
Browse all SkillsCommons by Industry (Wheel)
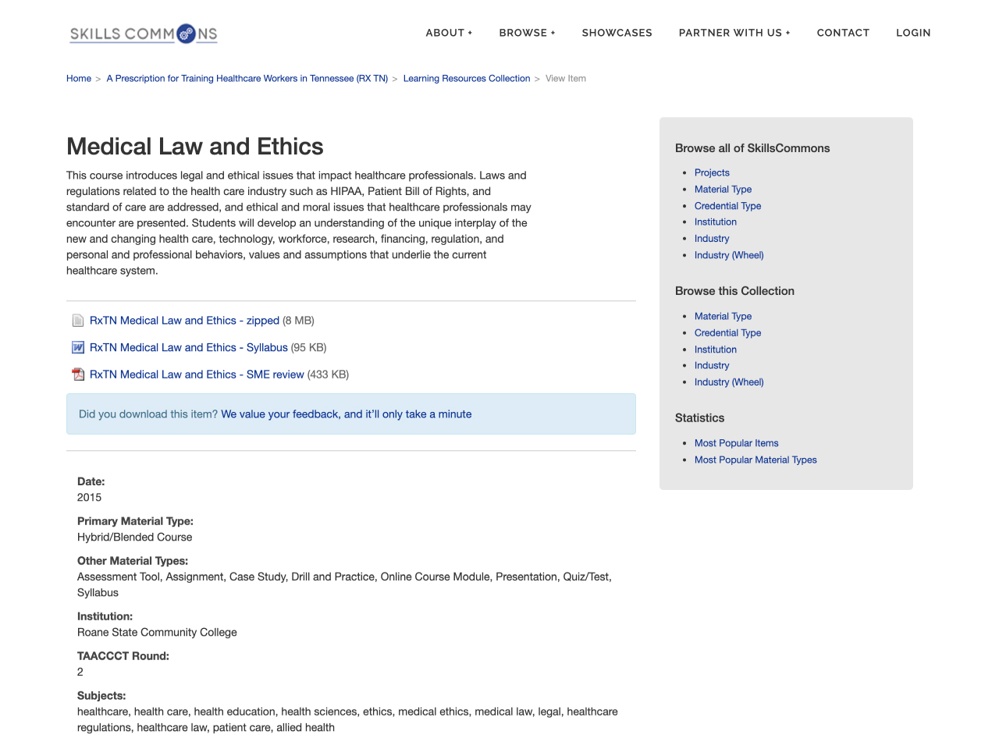point(729,255)
